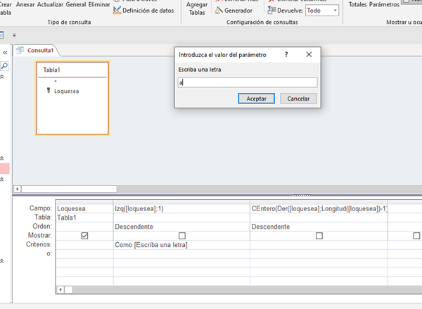422x309 pixels.
Task: Click the Aceptar button in the parameter dialog
Action: tap(256, 99)
